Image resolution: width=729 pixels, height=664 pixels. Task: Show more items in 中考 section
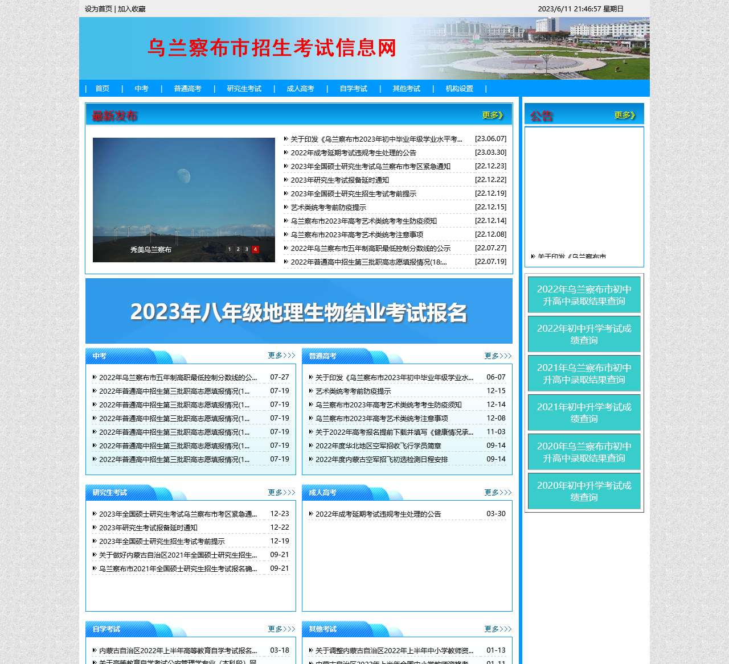tap(281, 356)
